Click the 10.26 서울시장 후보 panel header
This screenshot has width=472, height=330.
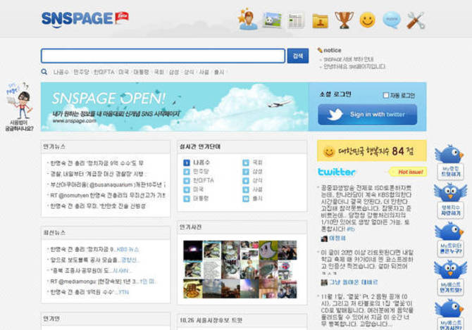[242, 320]
